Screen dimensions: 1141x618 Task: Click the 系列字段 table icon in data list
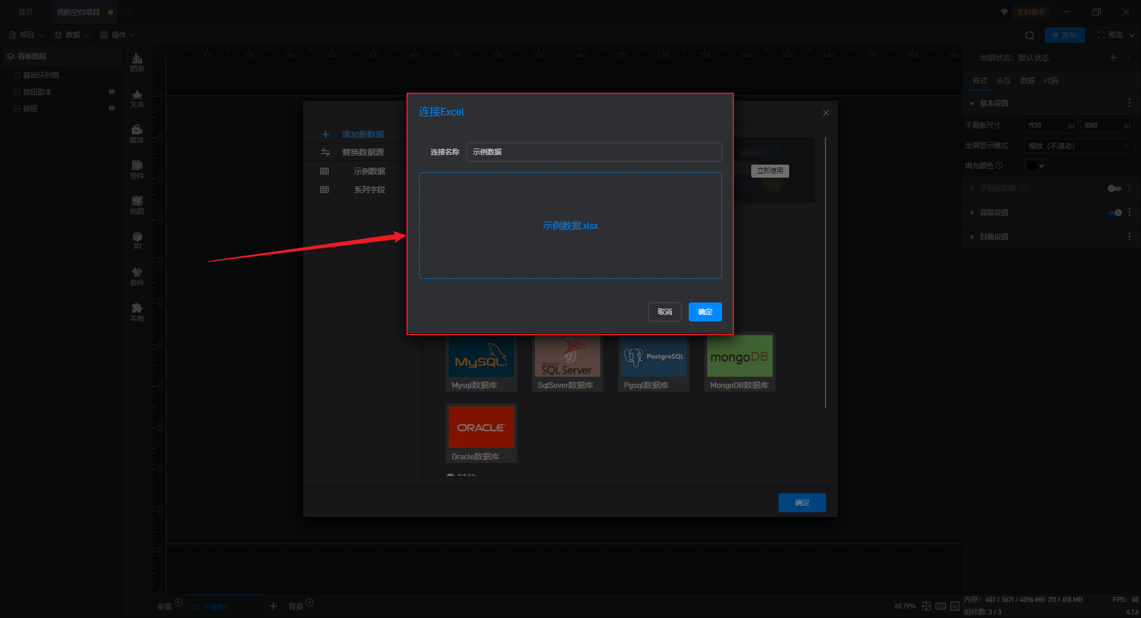pos(324,190)
